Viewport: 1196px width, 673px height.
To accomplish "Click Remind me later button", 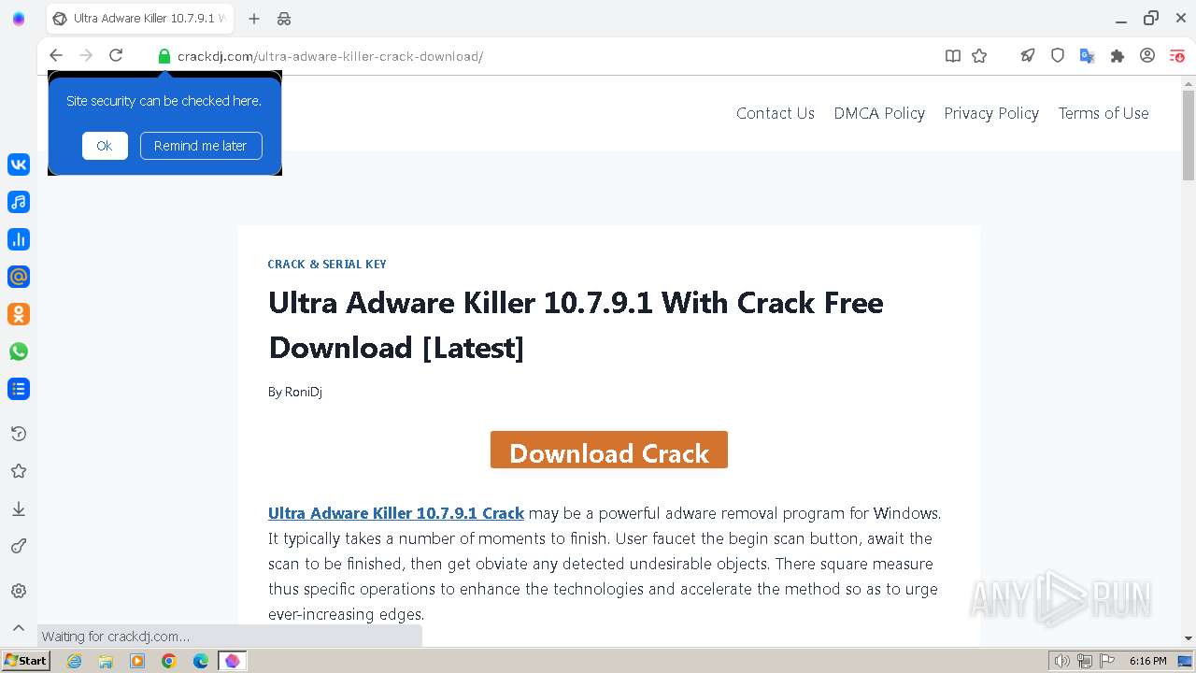I will (201, 146).
